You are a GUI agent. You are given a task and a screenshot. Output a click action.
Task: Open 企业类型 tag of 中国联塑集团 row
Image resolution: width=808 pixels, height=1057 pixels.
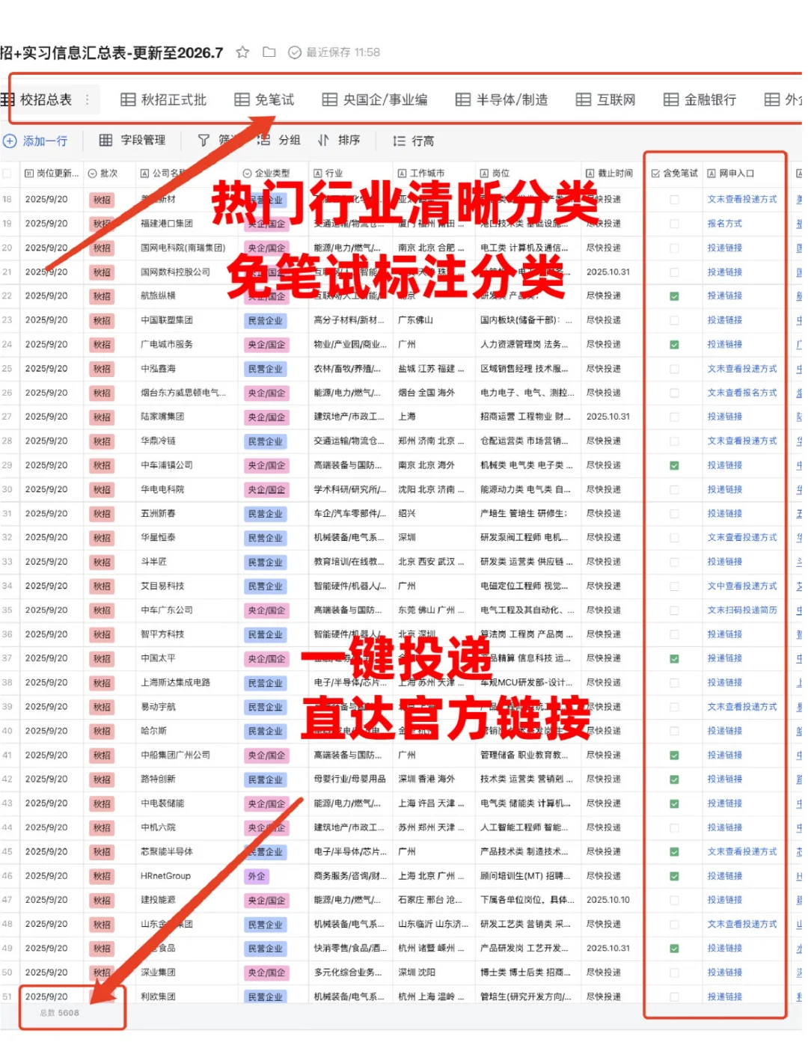coord(266,321)
